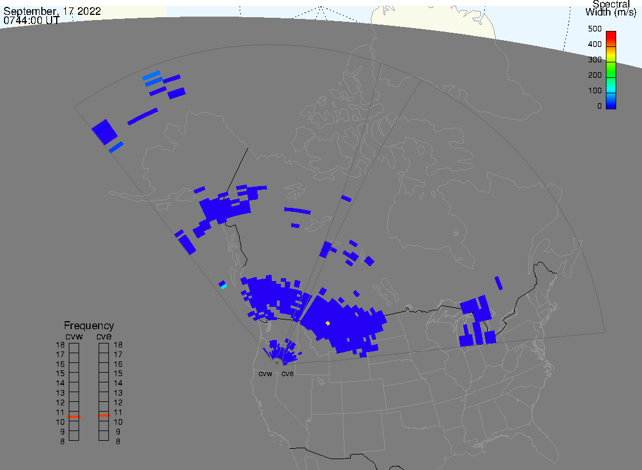Click the green segment of the color bar
The height and width of the screenshot is (470, 642).
611,70
